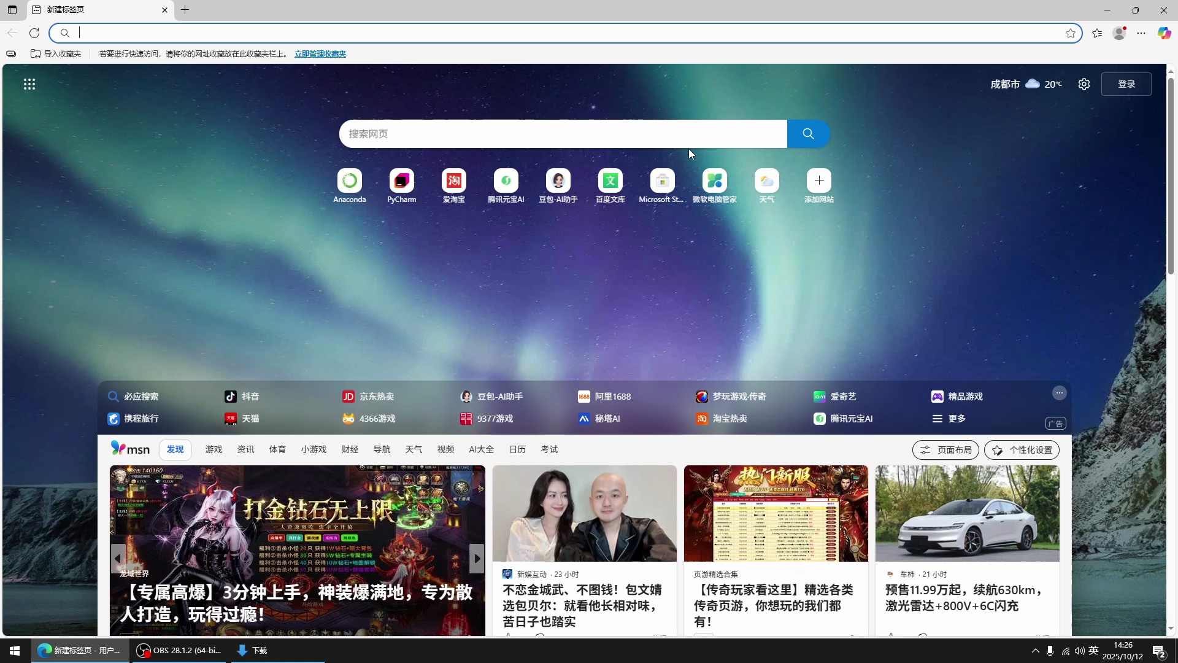1178x663 pixels.
Task: Click into the 搜索网页 search box
Action: (563, 134)
